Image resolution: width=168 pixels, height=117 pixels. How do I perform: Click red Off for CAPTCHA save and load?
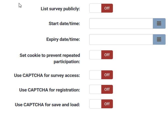[107, 104]
